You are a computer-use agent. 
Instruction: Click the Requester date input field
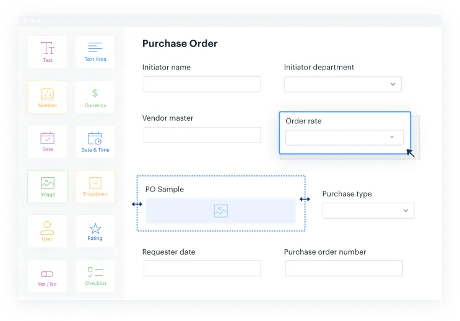202,268
